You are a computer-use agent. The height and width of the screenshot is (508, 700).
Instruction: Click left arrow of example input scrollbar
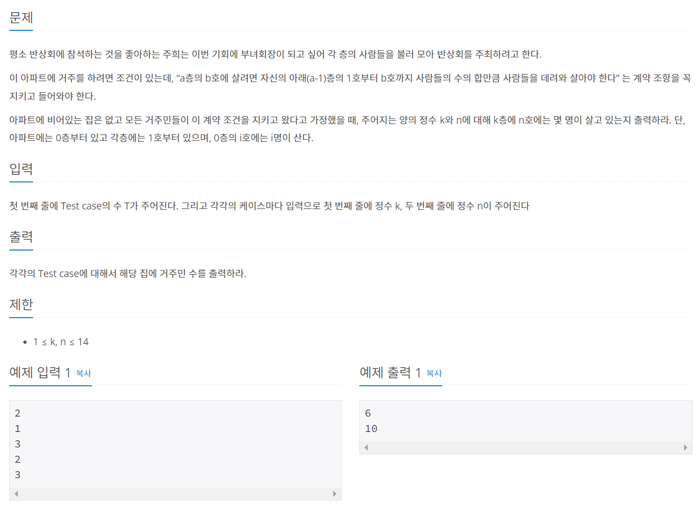click(16, 494)
